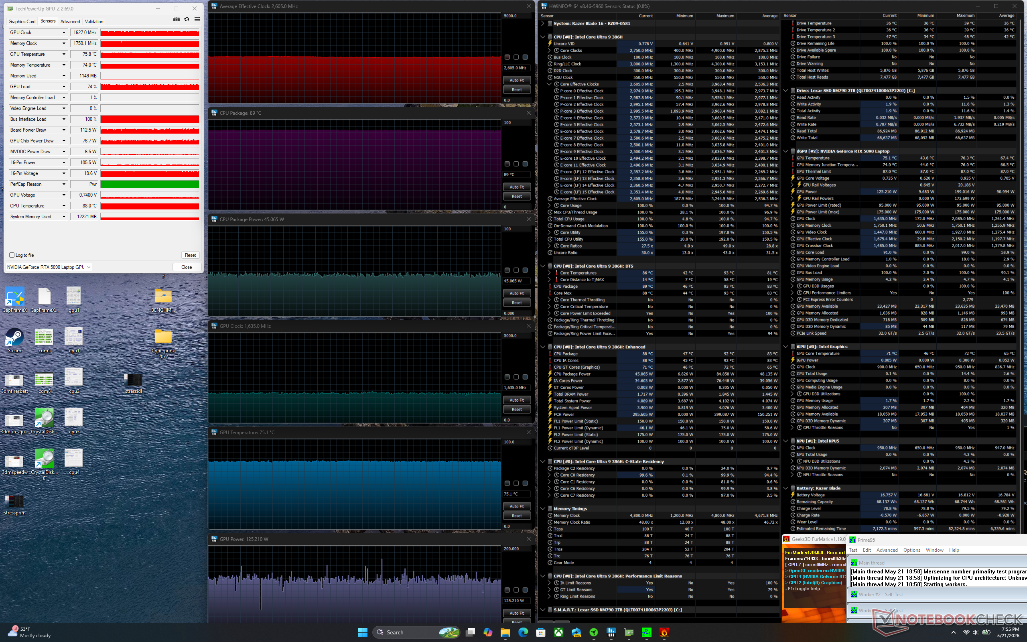Open the GPU-Z hamburger menu icon
Image resolution: width=1027 pixels, height=642 pixels.
click(x=197, y=20)
